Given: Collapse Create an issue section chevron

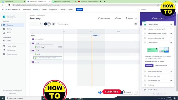Looking at the screenshot, I should tap(171, 42).
